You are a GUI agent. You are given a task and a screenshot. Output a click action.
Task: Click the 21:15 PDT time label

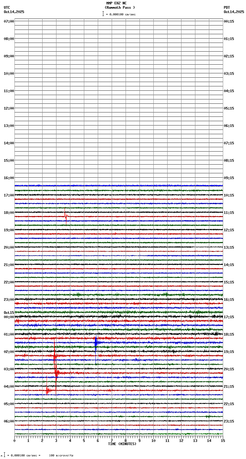pyautogui.click(x=229, y=387)
